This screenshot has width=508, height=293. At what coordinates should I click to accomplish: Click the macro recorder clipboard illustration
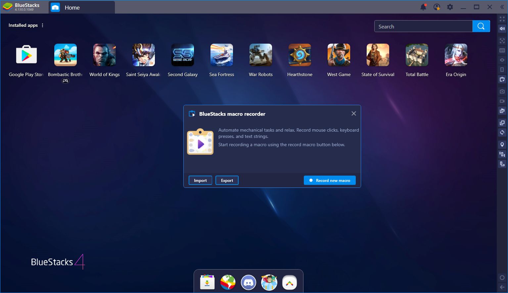[200, 142]
